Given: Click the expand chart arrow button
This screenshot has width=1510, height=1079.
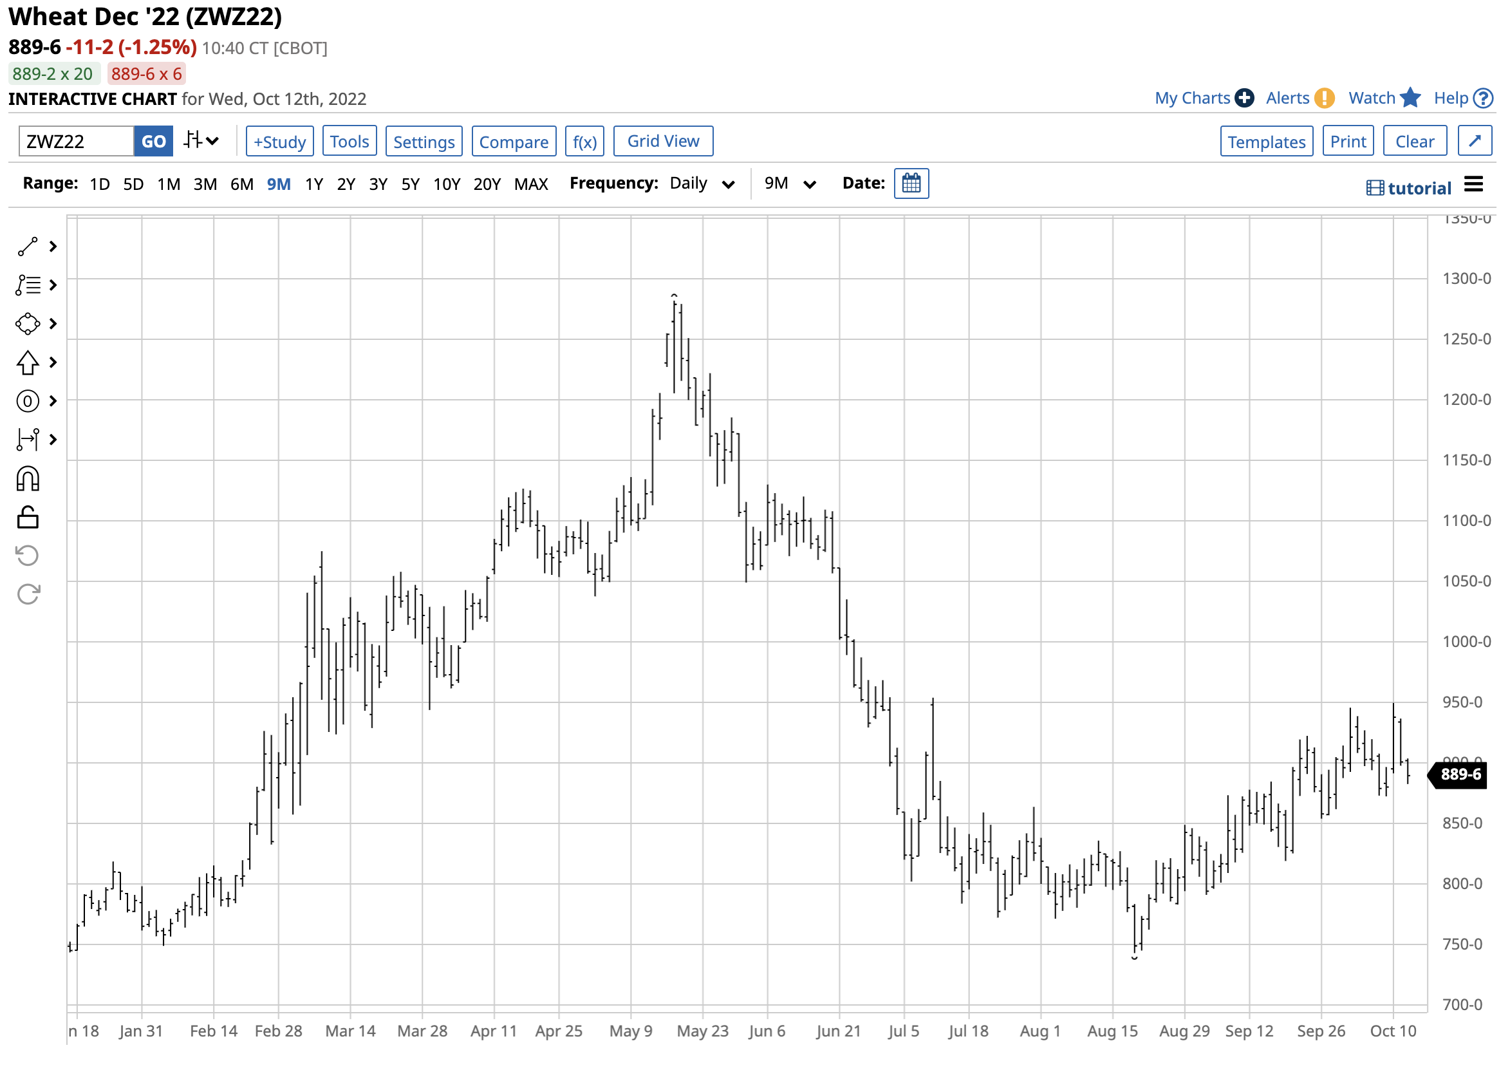Looking at the screenshot, I should point(1475,142).
